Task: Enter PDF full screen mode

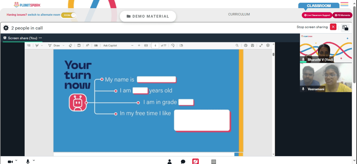Action: pyautogui.click(x=261, y=46)
